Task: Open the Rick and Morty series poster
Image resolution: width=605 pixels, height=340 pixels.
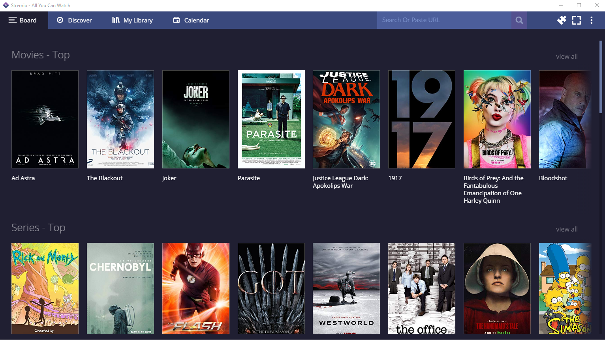Action: click(x=45, y=288)
